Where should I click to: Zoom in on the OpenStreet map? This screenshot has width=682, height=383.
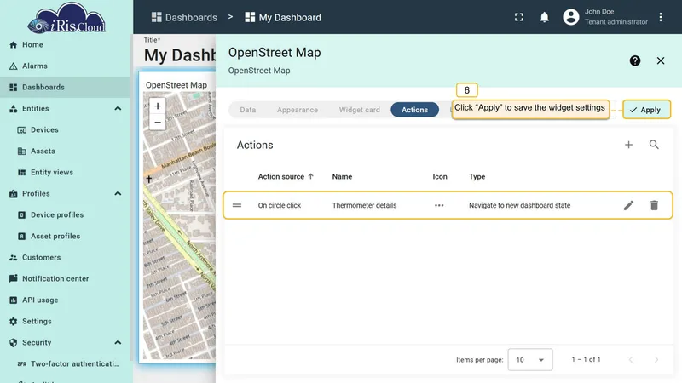(158, 106)
